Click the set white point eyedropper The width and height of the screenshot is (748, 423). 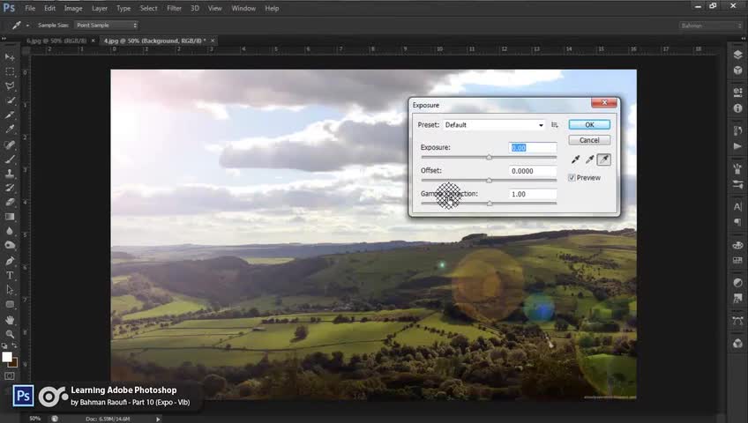[x=604, y=160]
